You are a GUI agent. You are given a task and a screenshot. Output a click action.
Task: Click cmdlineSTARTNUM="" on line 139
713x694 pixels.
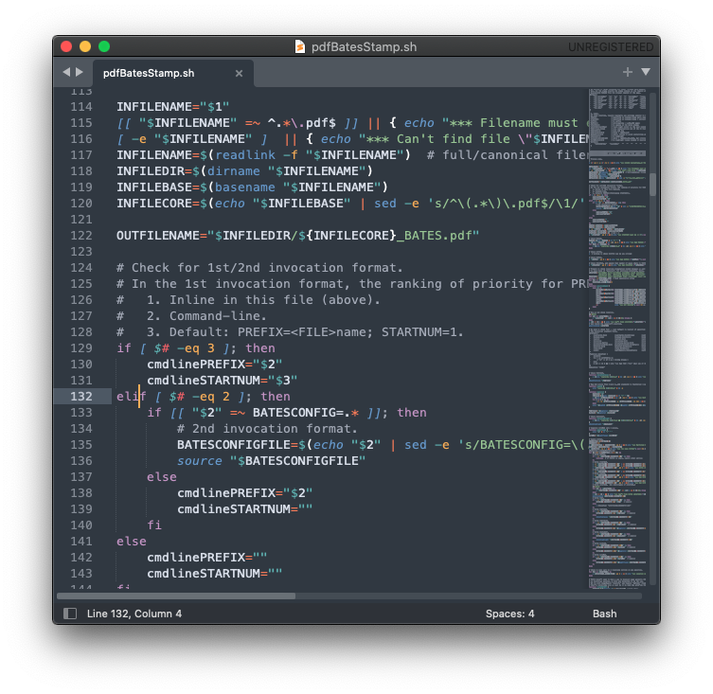(244, 509)
